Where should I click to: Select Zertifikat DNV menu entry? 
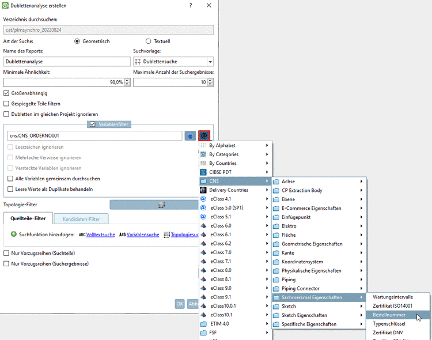click(398, 333)
